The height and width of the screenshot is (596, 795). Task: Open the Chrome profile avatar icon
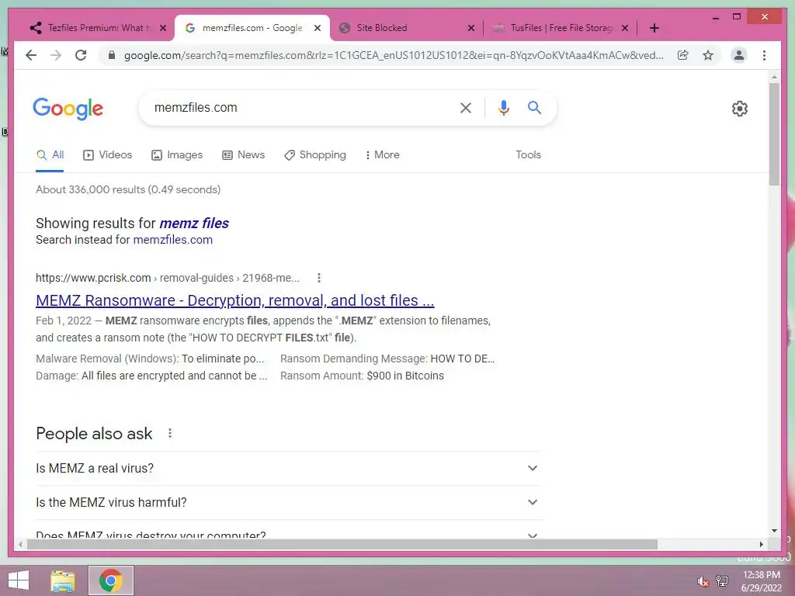pyautogui.click(x=739, y=55)
